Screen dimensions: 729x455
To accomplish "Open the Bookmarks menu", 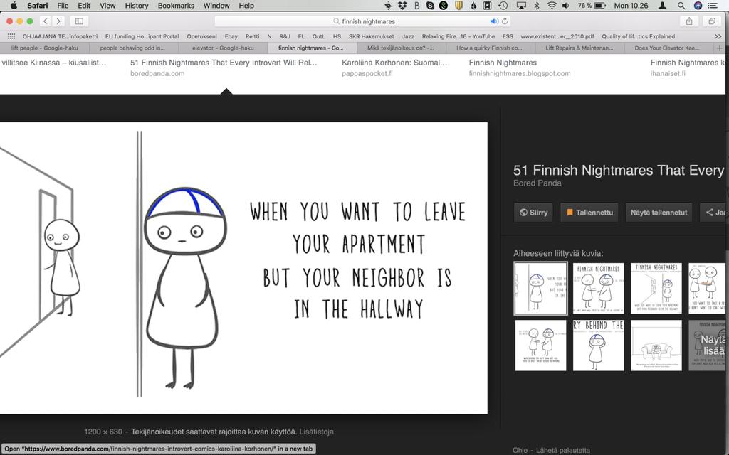I will click(x=176, y=6).
